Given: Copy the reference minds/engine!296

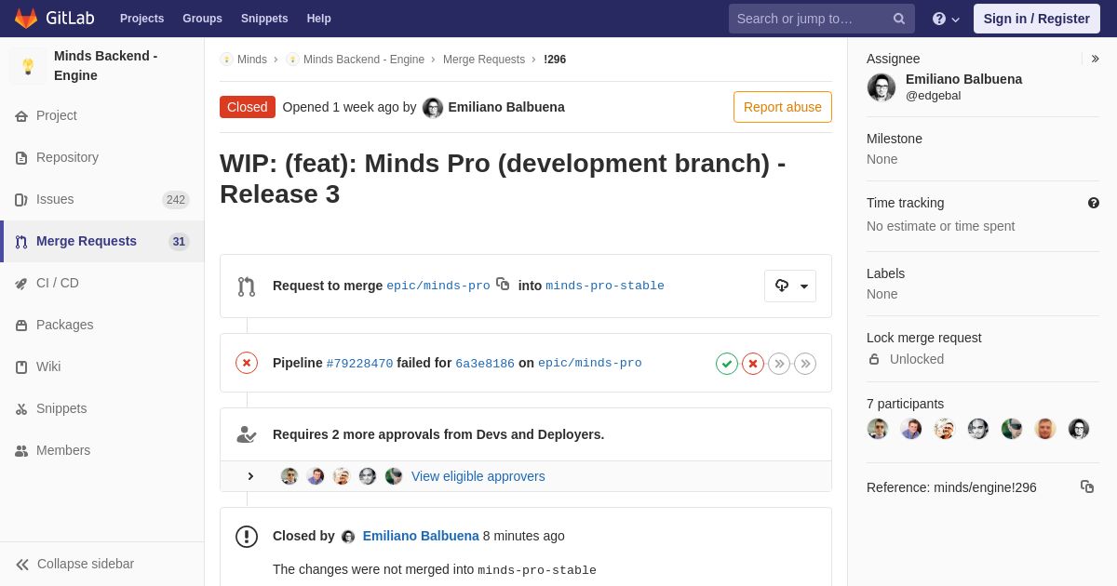Looking at the screenshot, I should [1087, 486].
